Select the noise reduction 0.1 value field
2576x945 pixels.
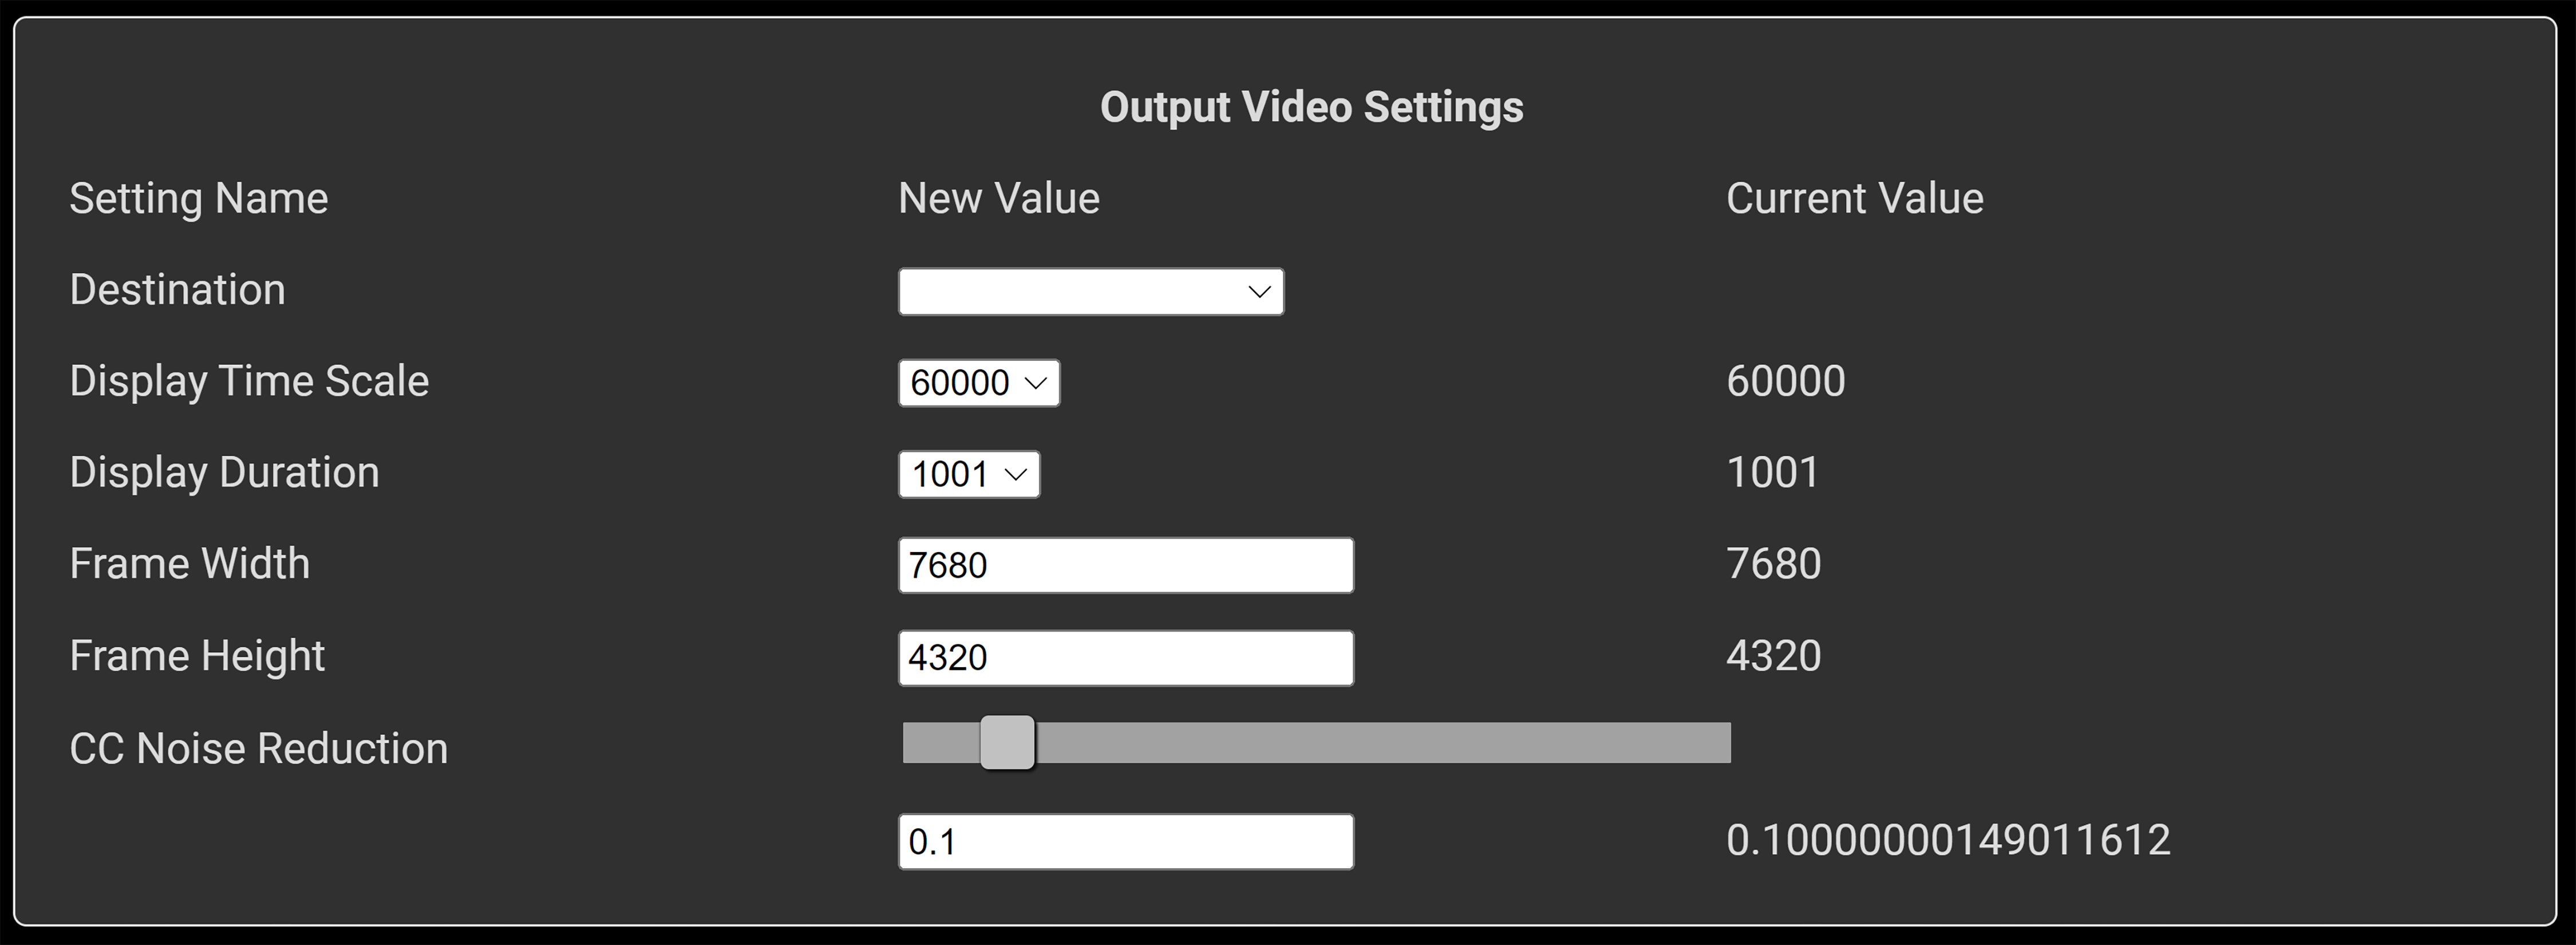pos(1125,842)
